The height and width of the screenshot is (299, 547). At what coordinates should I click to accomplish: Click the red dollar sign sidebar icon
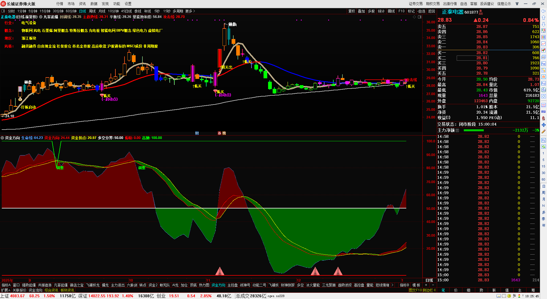pyautogui.click(x=544, y=118)
